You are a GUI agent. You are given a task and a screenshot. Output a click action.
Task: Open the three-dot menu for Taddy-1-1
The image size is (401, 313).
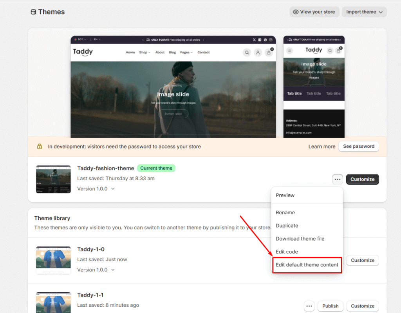pyautogui.click(x=309, y=306)
